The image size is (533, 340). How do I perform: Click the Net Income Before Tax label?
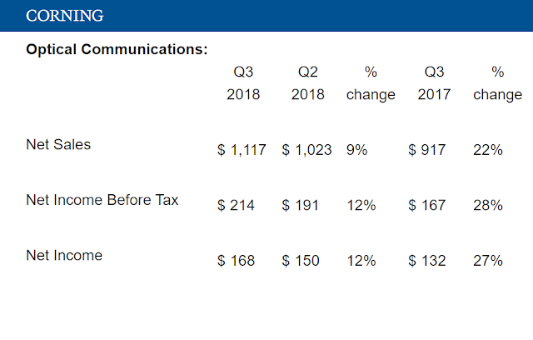click(102, 200)
